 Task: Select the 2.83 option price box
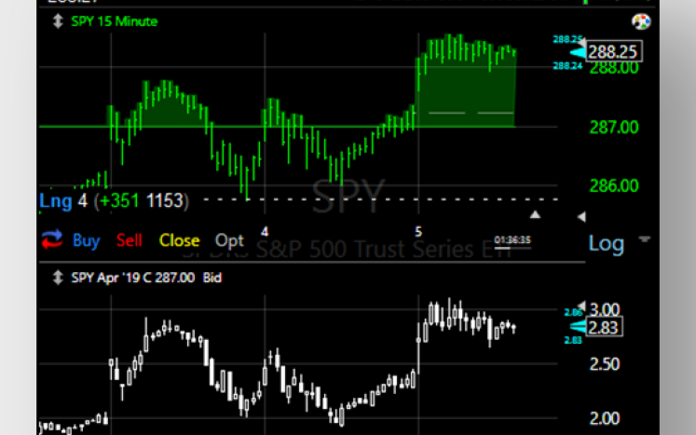point(605,328)
